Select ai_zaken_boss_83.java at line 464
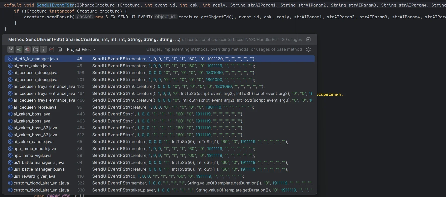Image resolution: width=446 pixels, height=197 pixels. tap(35, 128)
